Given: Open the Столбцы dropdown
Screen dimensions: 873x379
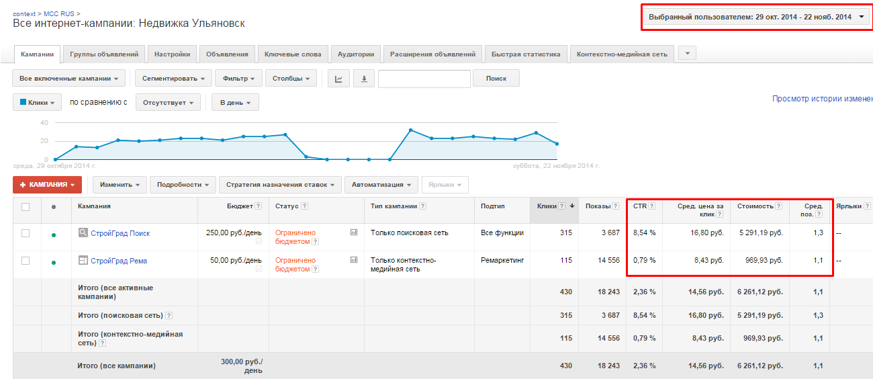Looking at the screenshot, I should coord(291,79).
